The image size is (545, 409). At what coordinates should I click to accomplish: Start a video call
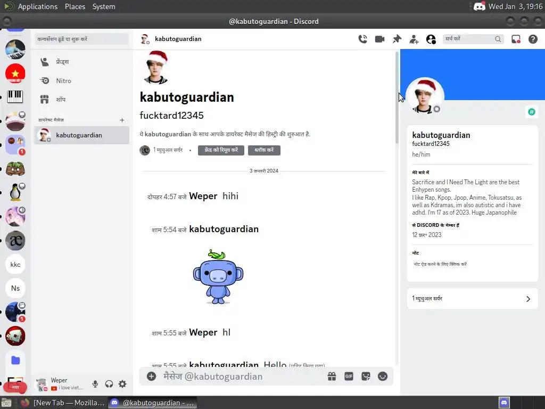click(x=379, y=39)
